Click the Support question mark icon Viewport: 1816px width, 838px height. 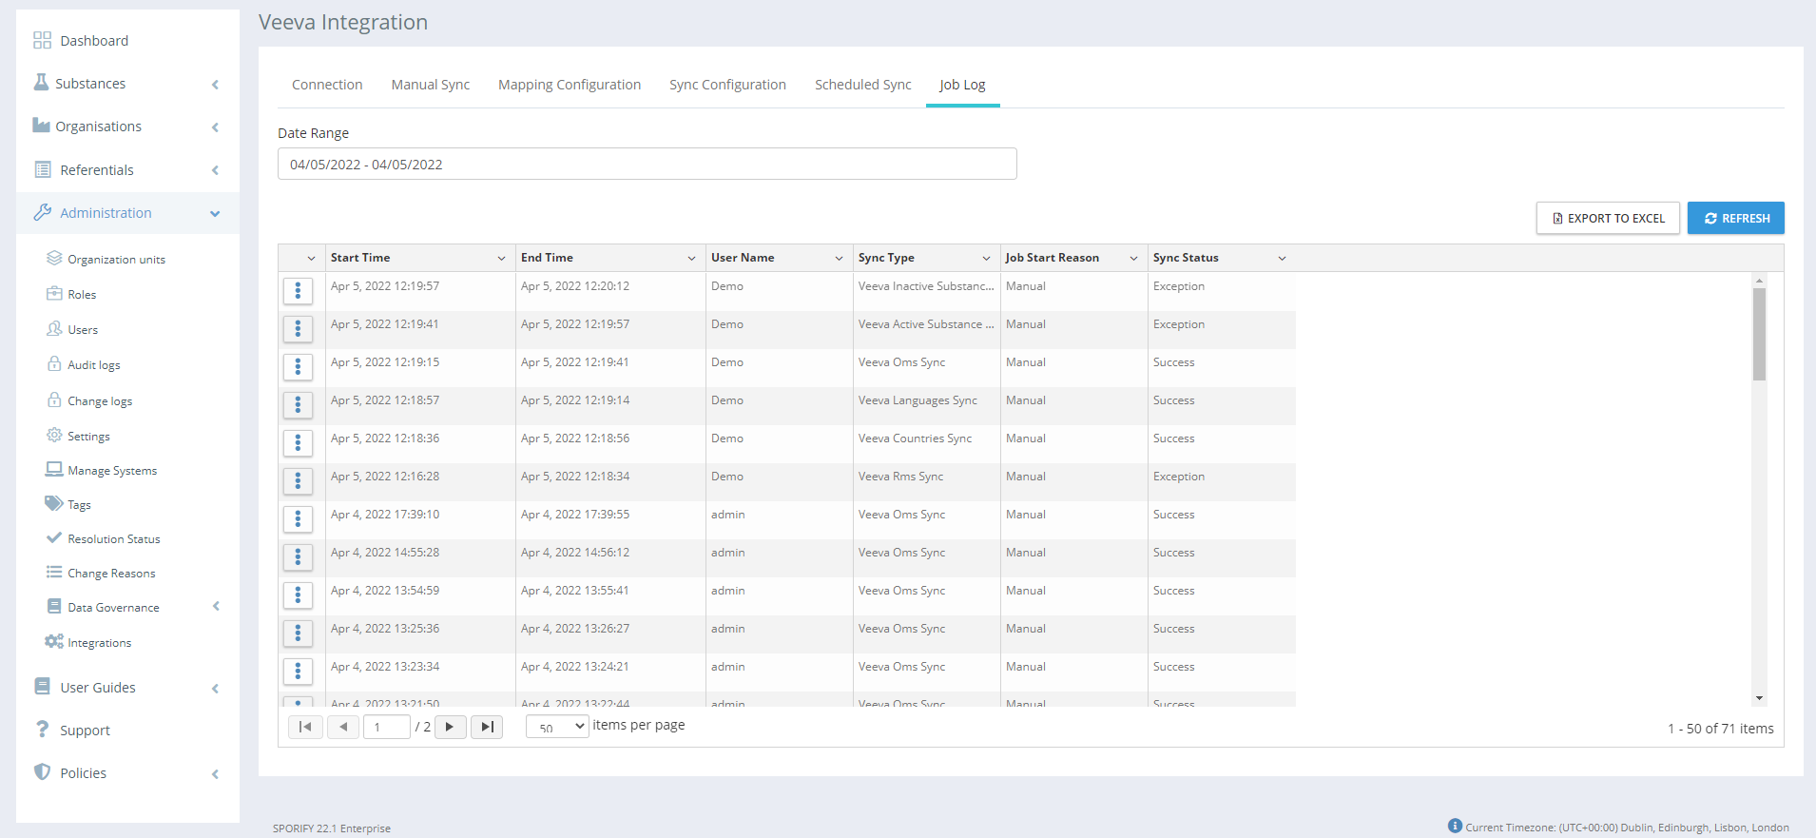coord(42,730)
